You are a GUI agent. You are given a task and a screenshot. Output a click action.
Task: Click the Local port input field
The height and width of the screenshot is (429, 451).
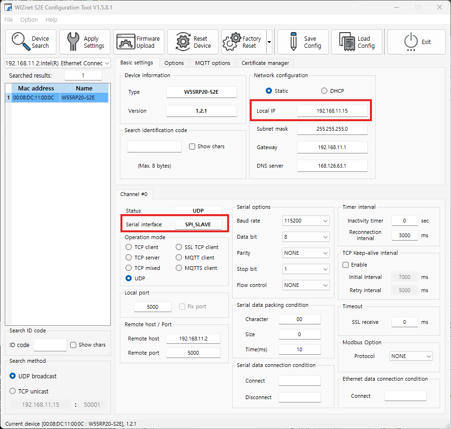(x=153, y=307)
